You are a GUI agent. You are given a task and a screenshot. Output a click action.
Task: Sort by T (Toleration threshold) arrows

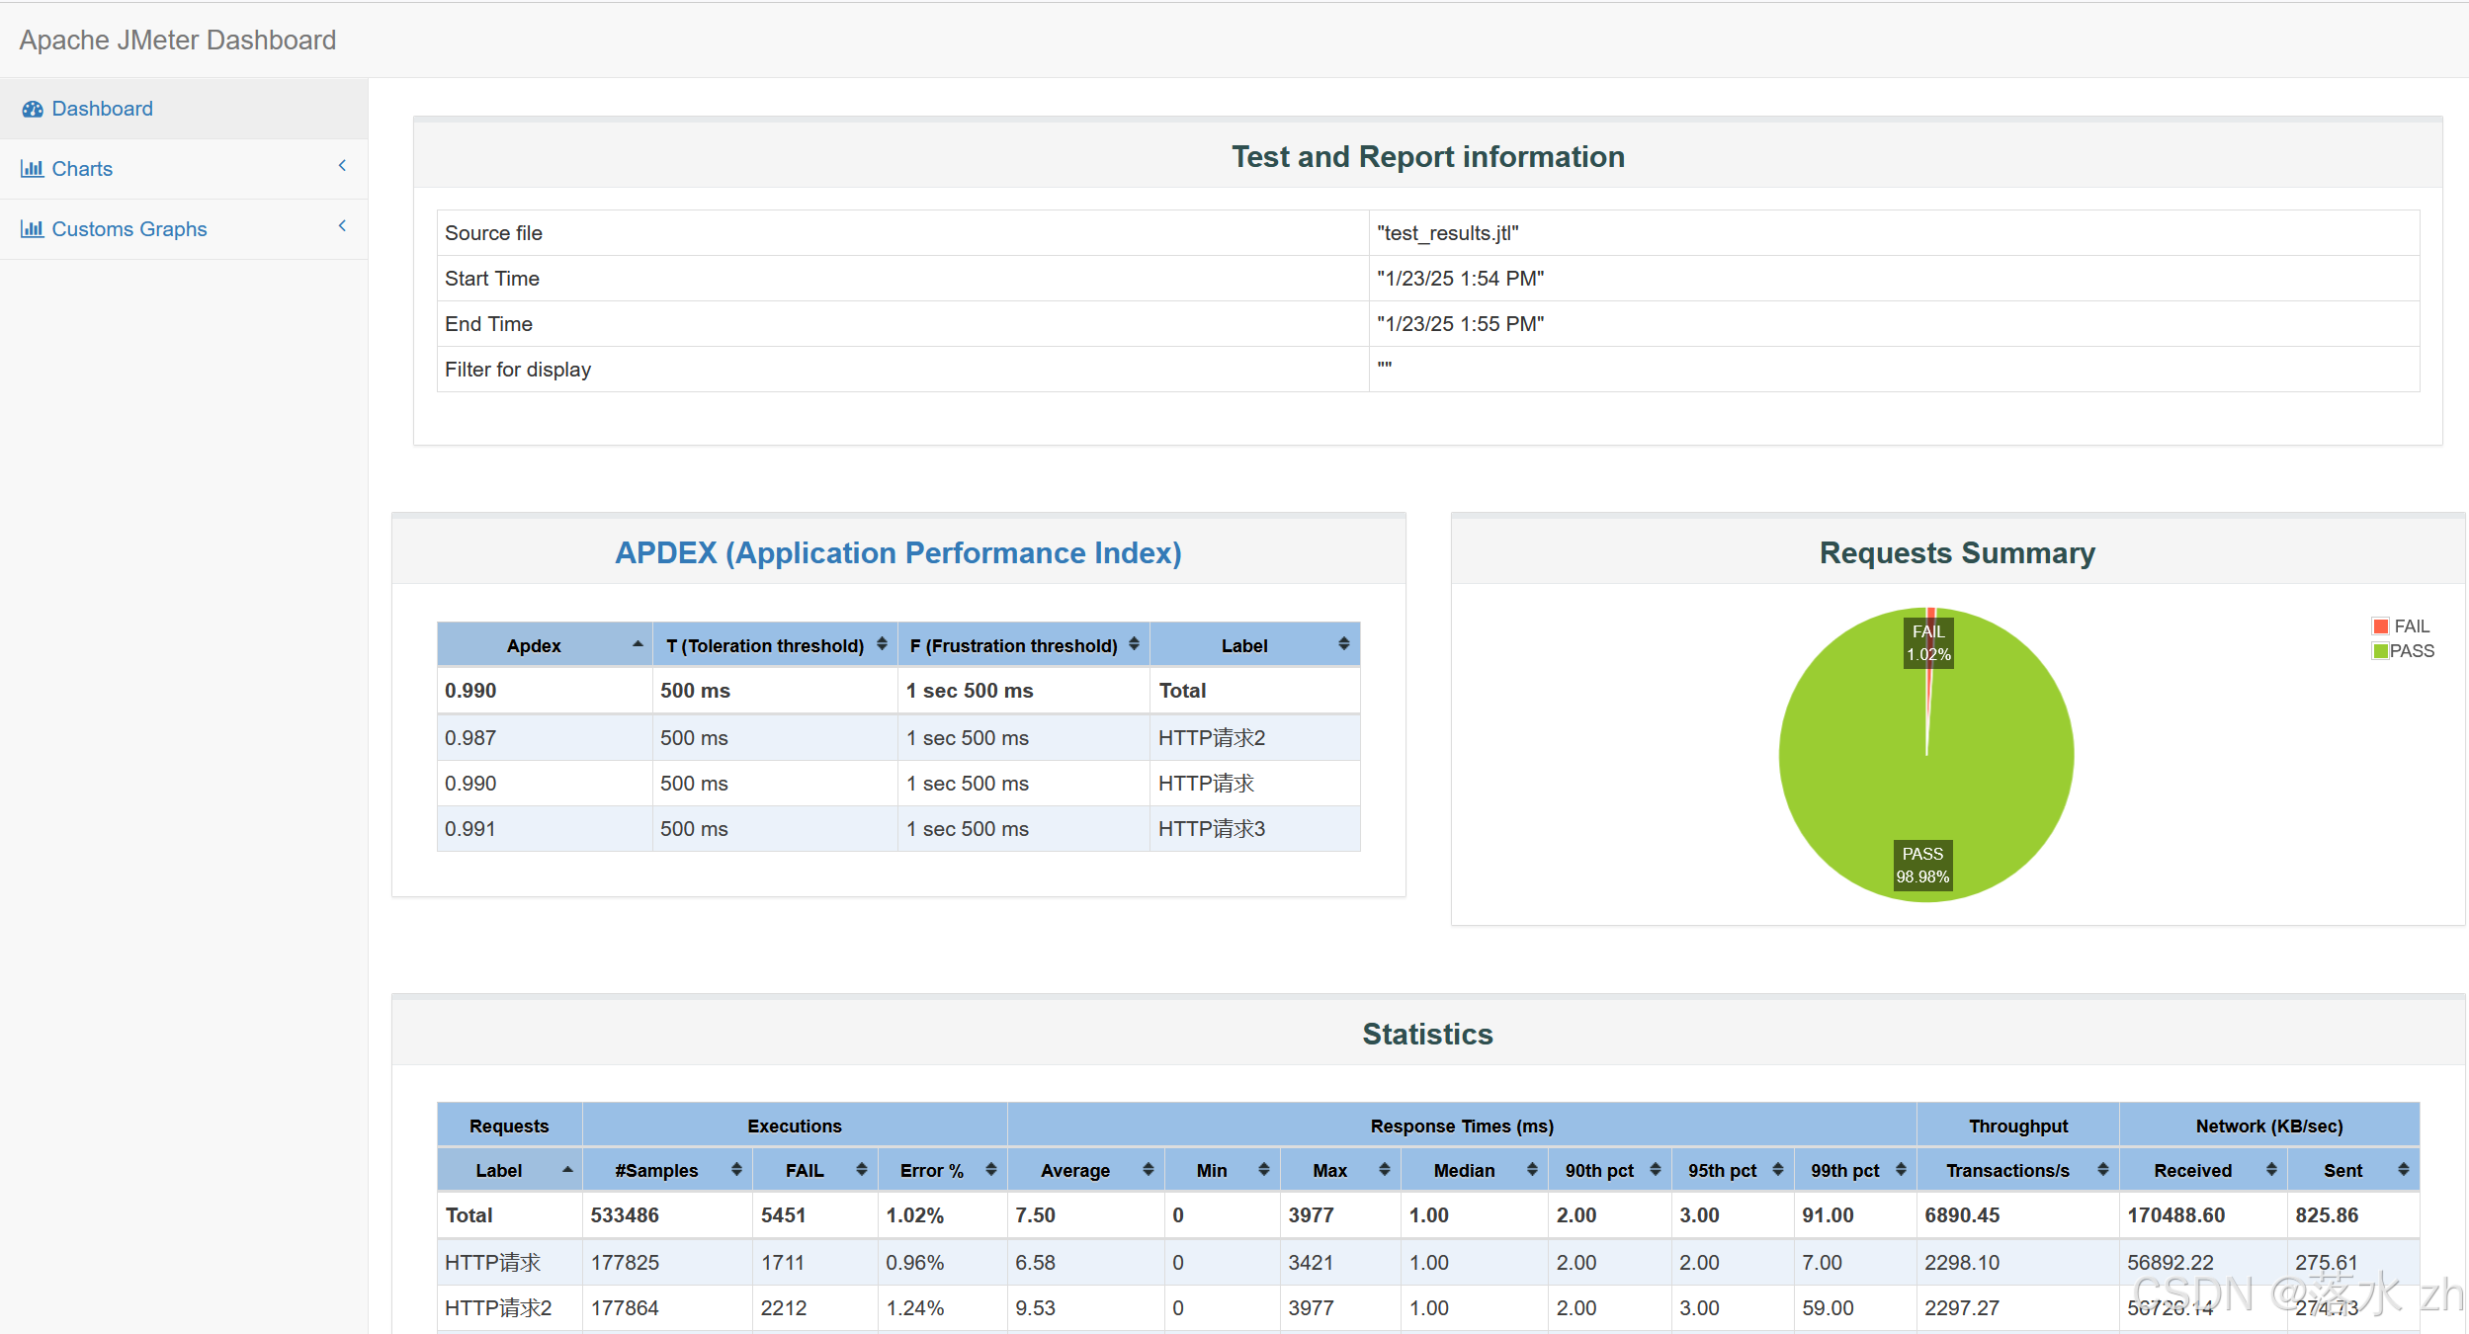coord(882,644)
